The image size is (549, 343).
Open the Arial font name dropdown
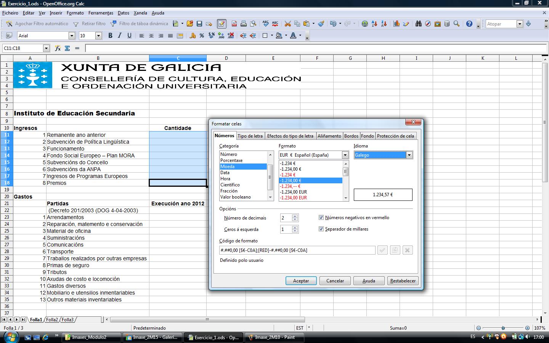pyautogui.click(x=72, y=36)
